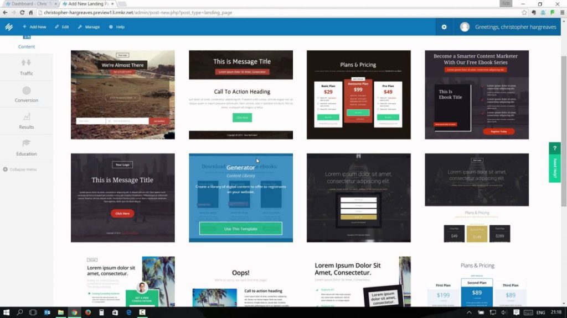Collapse the sidebar menu
Viewport: 567px width, 318px height.
[x=20, y=169]
